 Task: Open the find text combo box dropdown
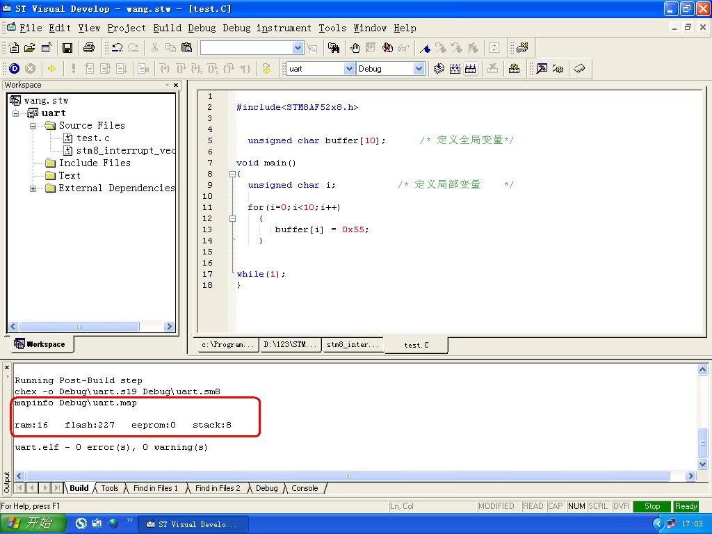(298, 47)
